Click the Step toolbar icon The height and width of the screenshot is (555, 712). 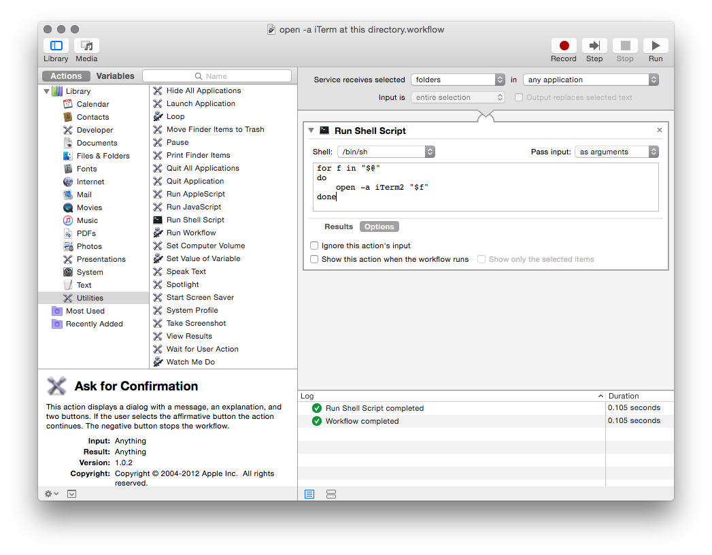[594, 46]
